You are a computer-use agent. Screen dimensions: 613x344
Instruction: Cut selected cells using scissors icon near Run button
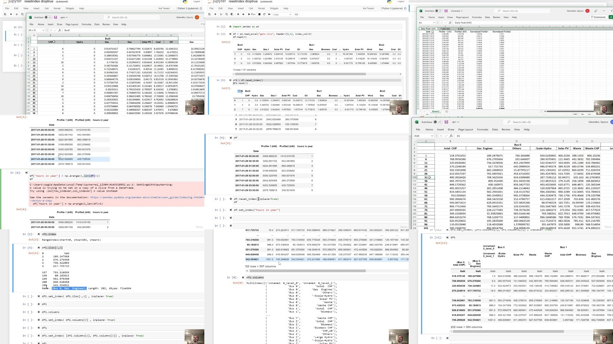(221, 14)
